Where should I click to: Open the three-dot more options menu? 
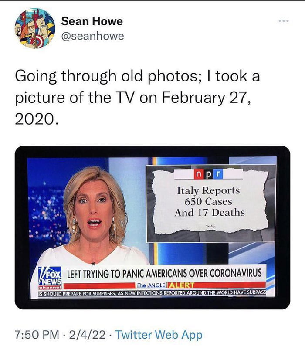[284, 21]
